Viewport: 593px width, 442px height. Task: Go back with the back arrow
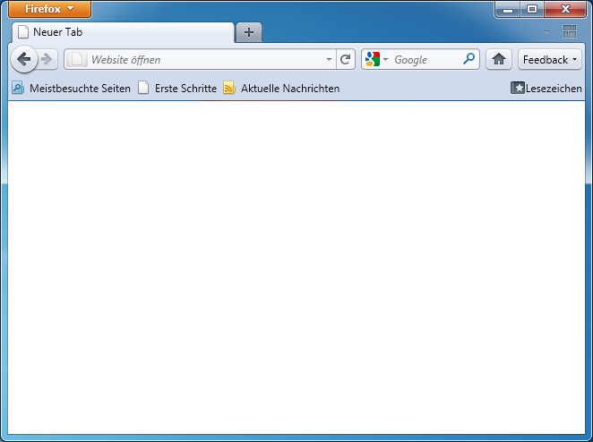pyautogui.click(x=24, y=59)
